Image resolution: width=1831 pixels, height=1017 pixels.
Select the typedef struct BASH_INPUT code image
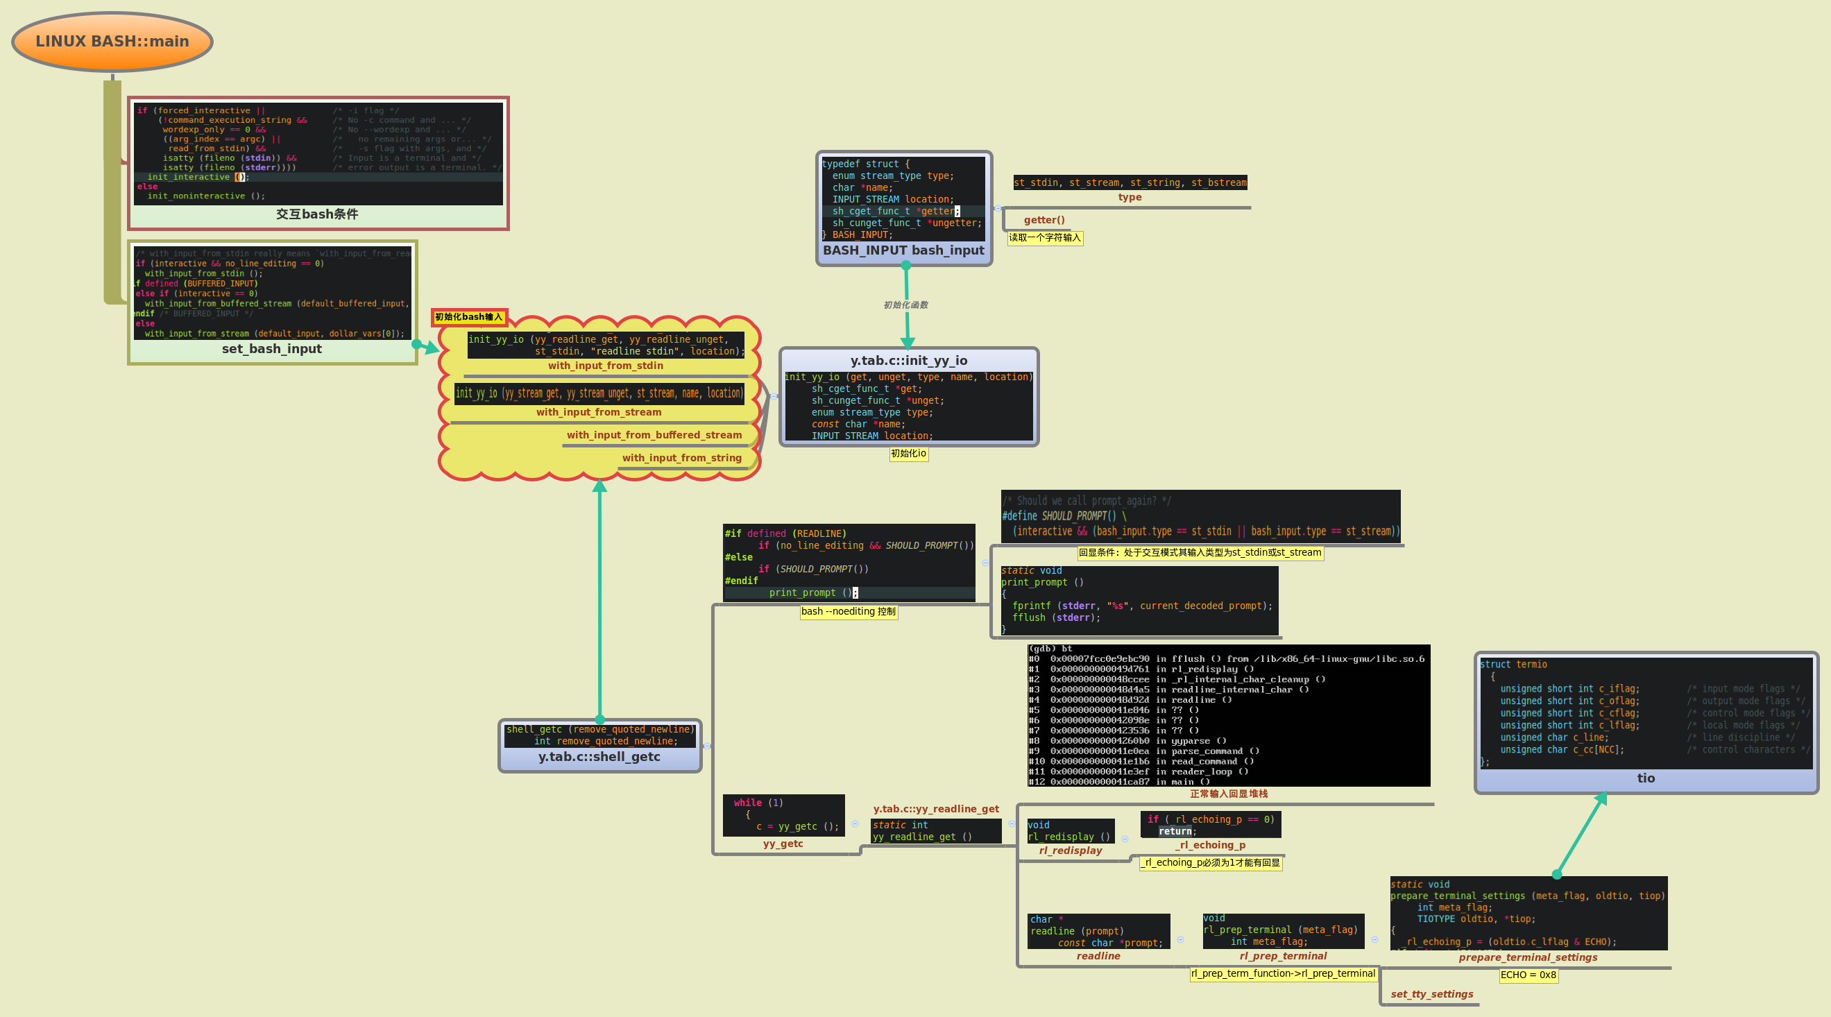pos(903,199)
